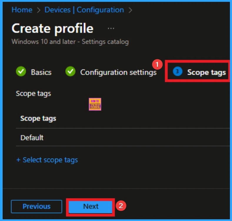
Task: Click the Create profile page title
Action: 52,29
